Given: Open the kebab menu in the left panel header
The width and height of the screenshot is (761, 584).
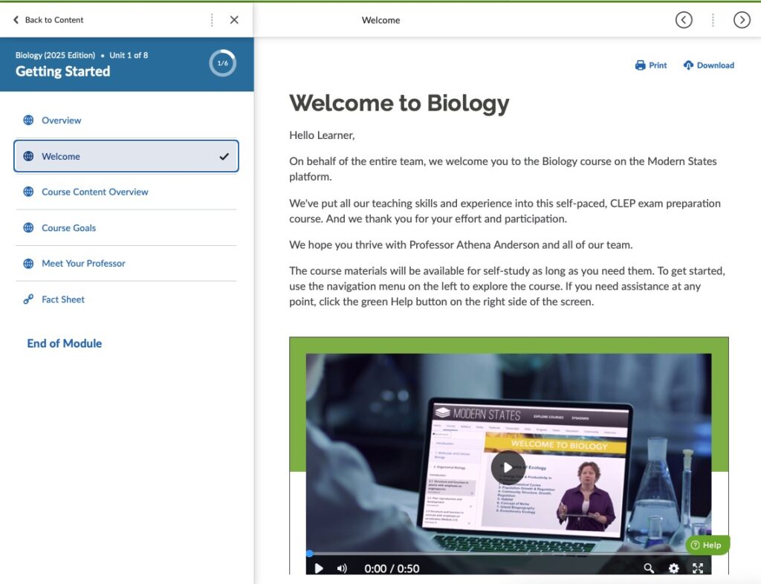Looking at the screenshot, I should (210, 20).
